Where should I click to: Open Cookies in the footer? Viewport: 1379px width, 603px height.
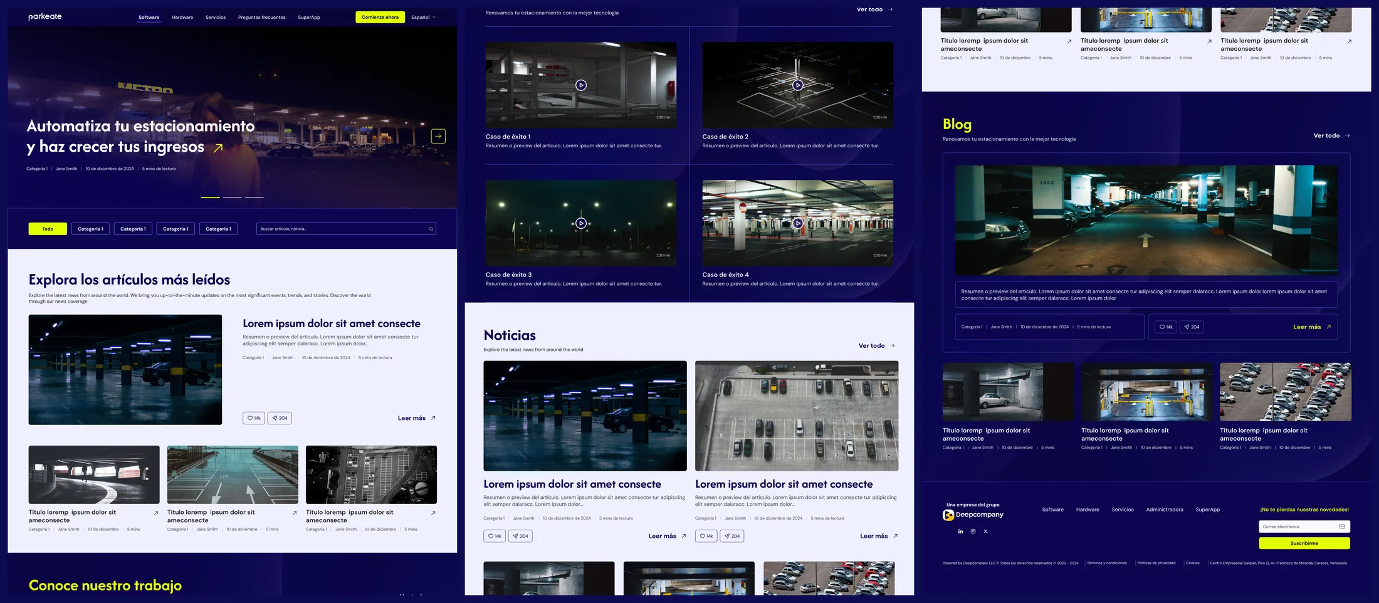pyautogui.click(x=1193, y=563)
